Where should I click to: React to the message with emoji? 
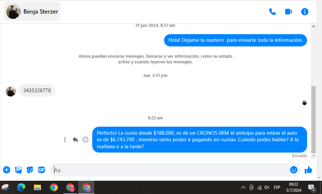(85, 140)
